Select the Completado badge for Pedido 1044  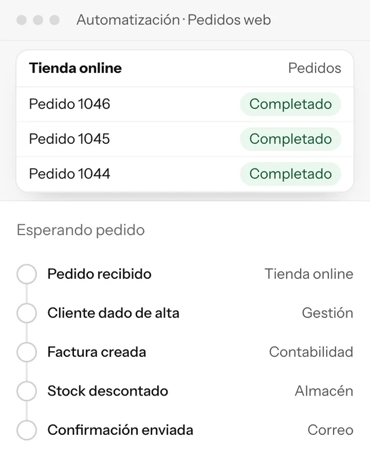point(291,174)
